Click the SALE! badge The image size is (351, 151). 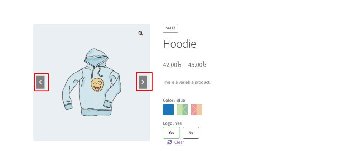coord(170,28)
